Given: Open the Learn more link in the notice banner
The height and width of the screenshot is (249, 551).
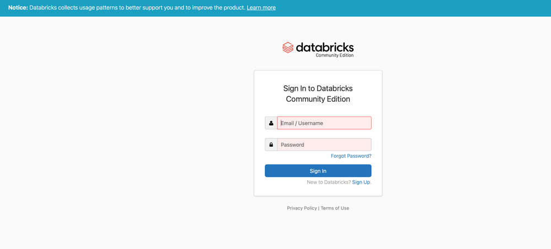Looking at the screenshot, I should click(261, 8).
